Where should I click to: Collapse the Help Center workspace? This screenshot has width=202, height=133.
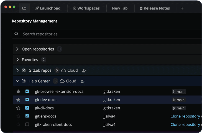tap(17, 81)
